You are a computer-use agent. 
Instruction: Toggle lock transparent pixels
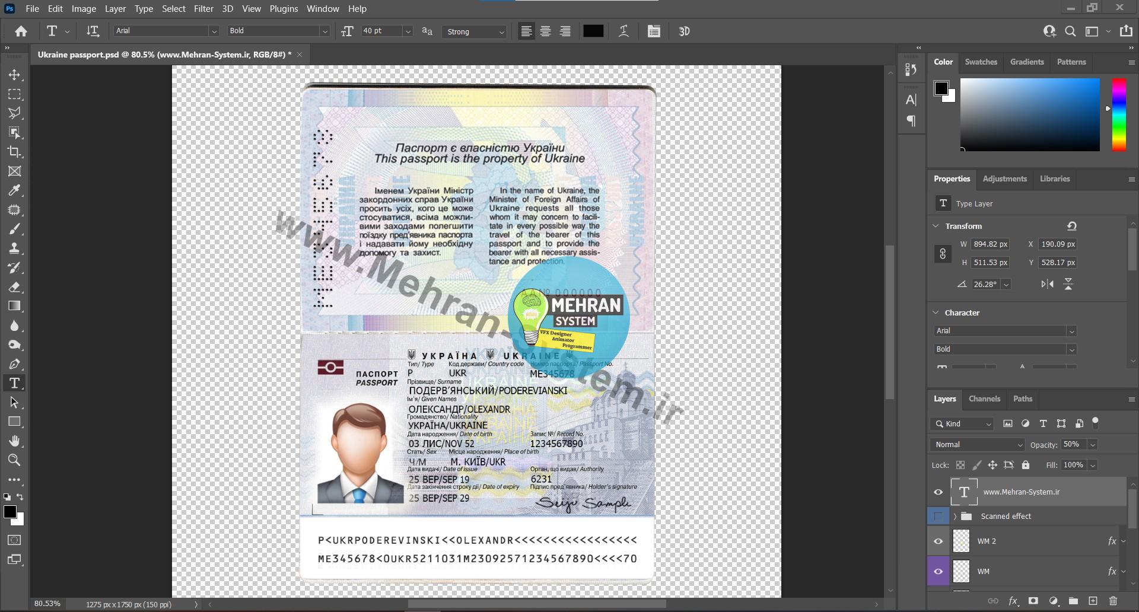pyautogui.click(x=960, y=465)
